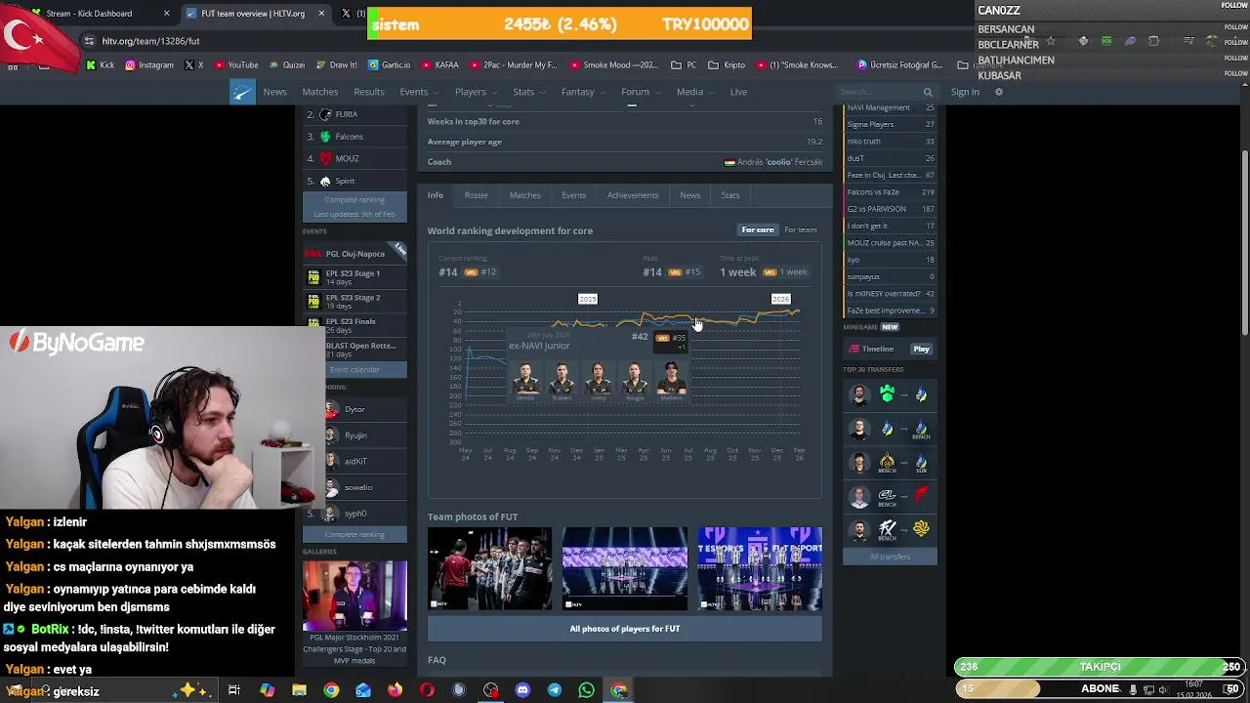Image resolution: width=1250 pixels, height=703 pixels.
Task: Open the first FUT team photo thumbnail
Action: point(489,568)
